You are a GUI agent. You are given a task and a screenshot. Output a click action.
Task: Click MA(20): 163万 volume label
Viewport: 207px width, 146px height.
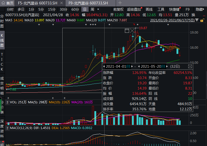(x=82, y=102)
